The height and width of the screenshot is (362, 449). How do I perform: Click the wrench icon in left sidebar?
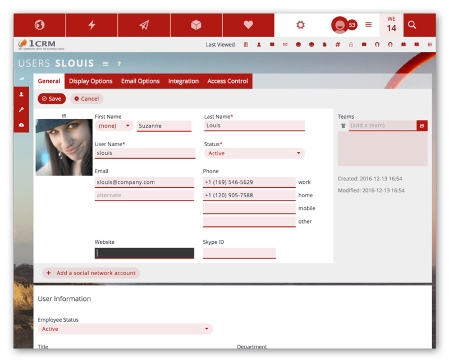pyautogui.click(x=21, y=110)
